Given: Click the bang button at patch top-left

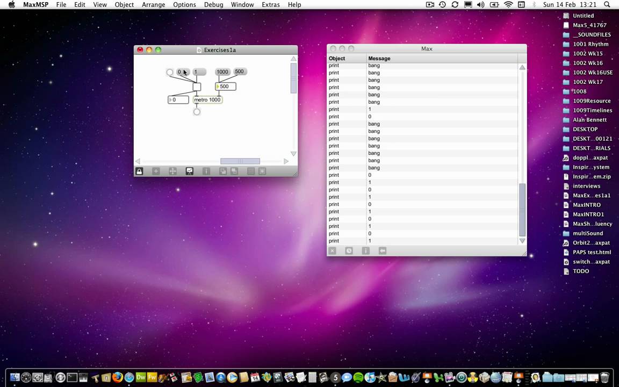Looking at the screenshot, I should [170, 72].
